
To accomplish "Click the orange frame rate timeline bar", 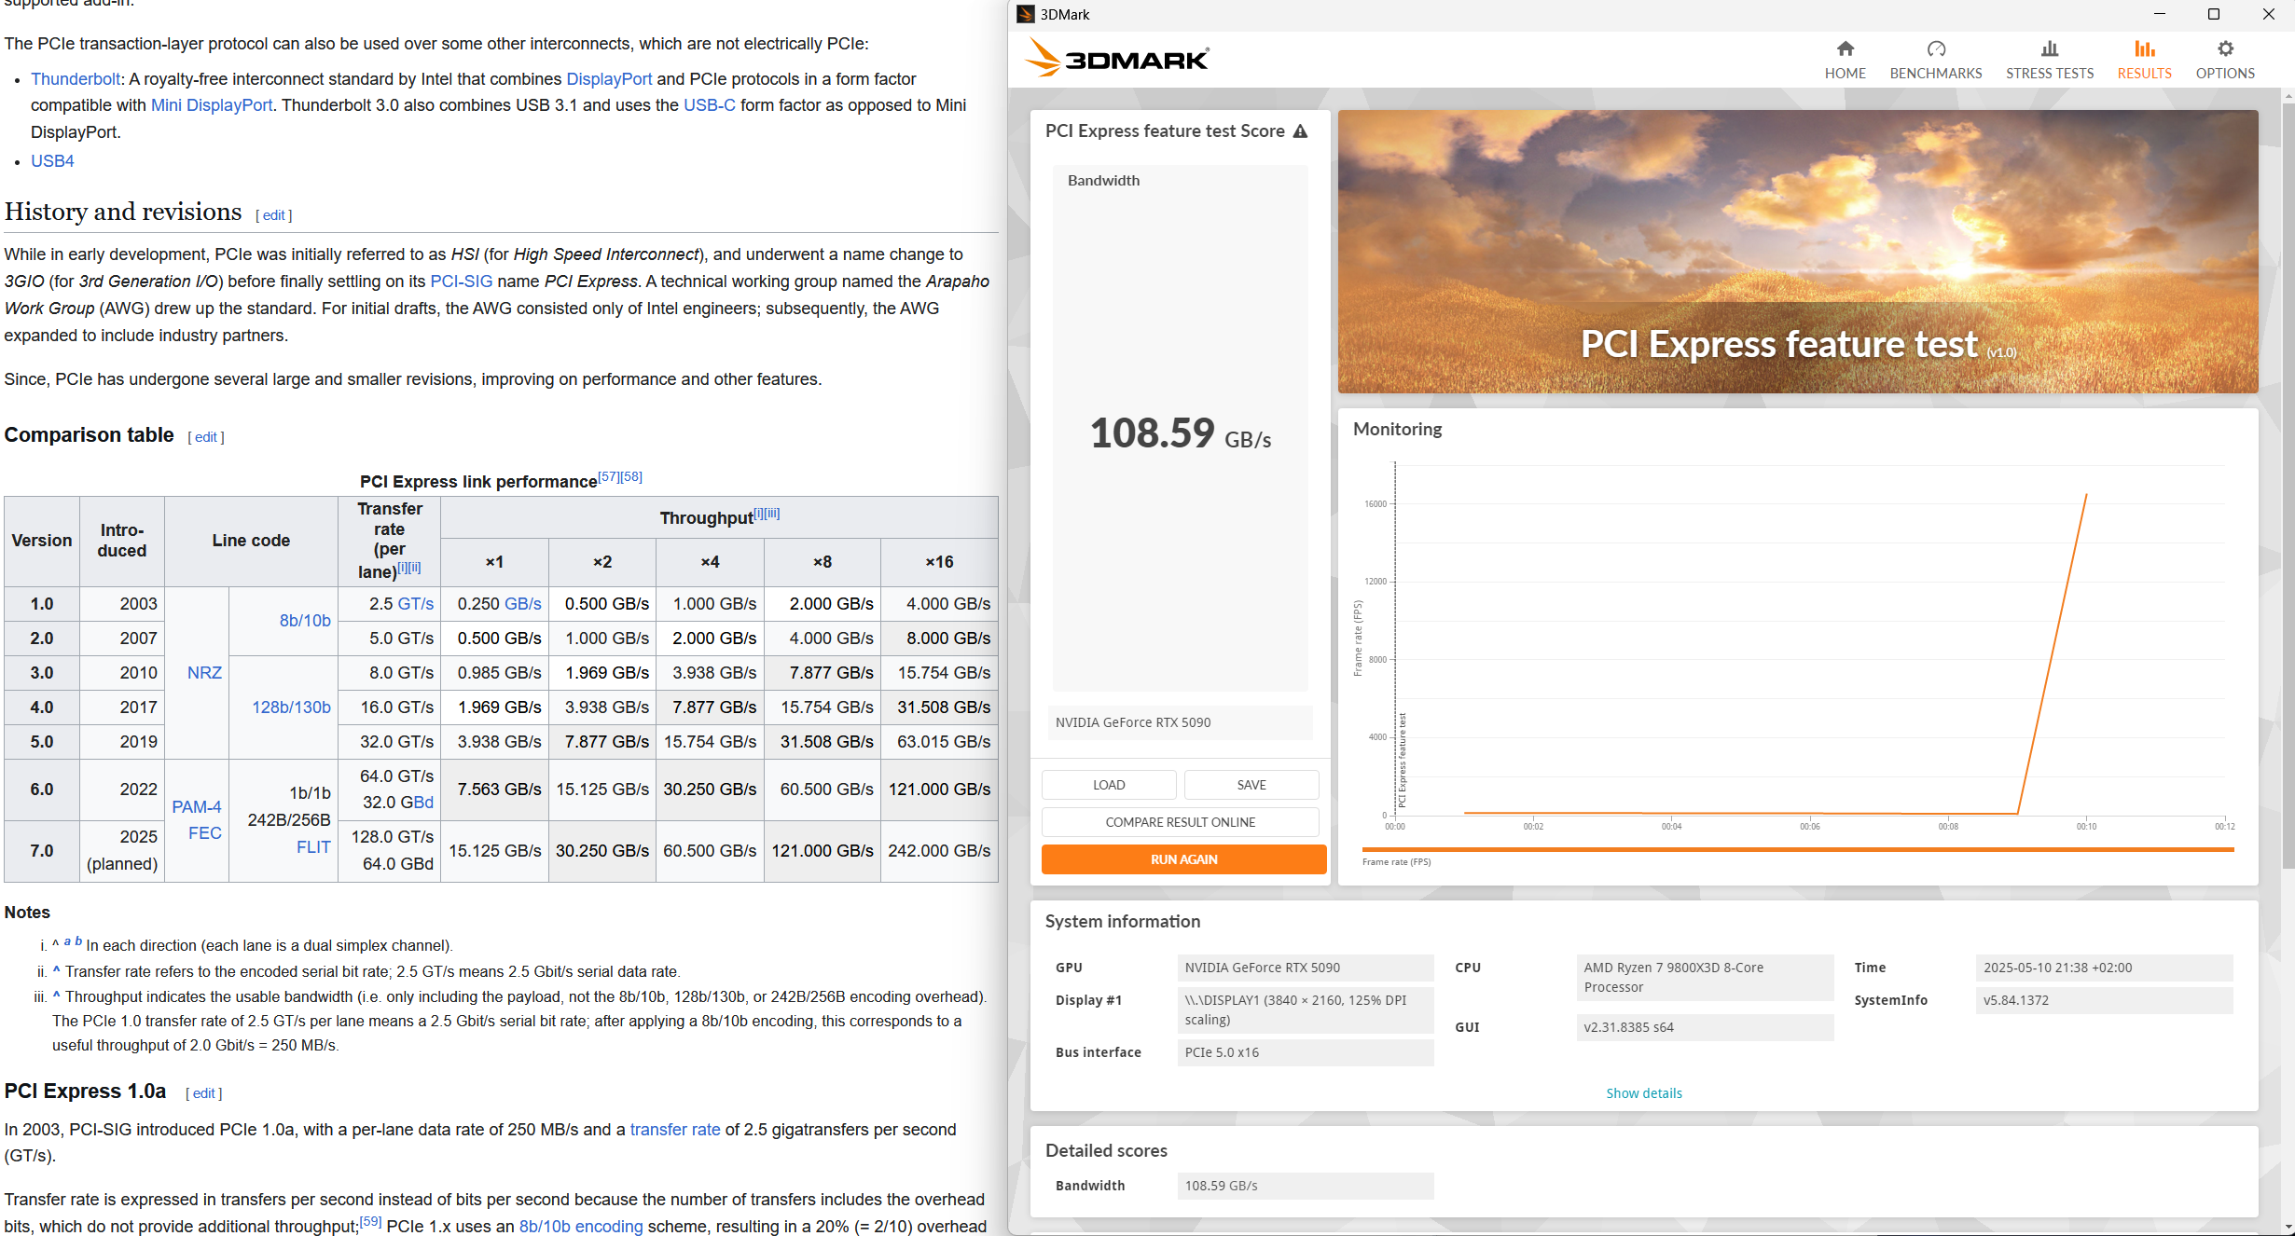I will (1797, 849).
